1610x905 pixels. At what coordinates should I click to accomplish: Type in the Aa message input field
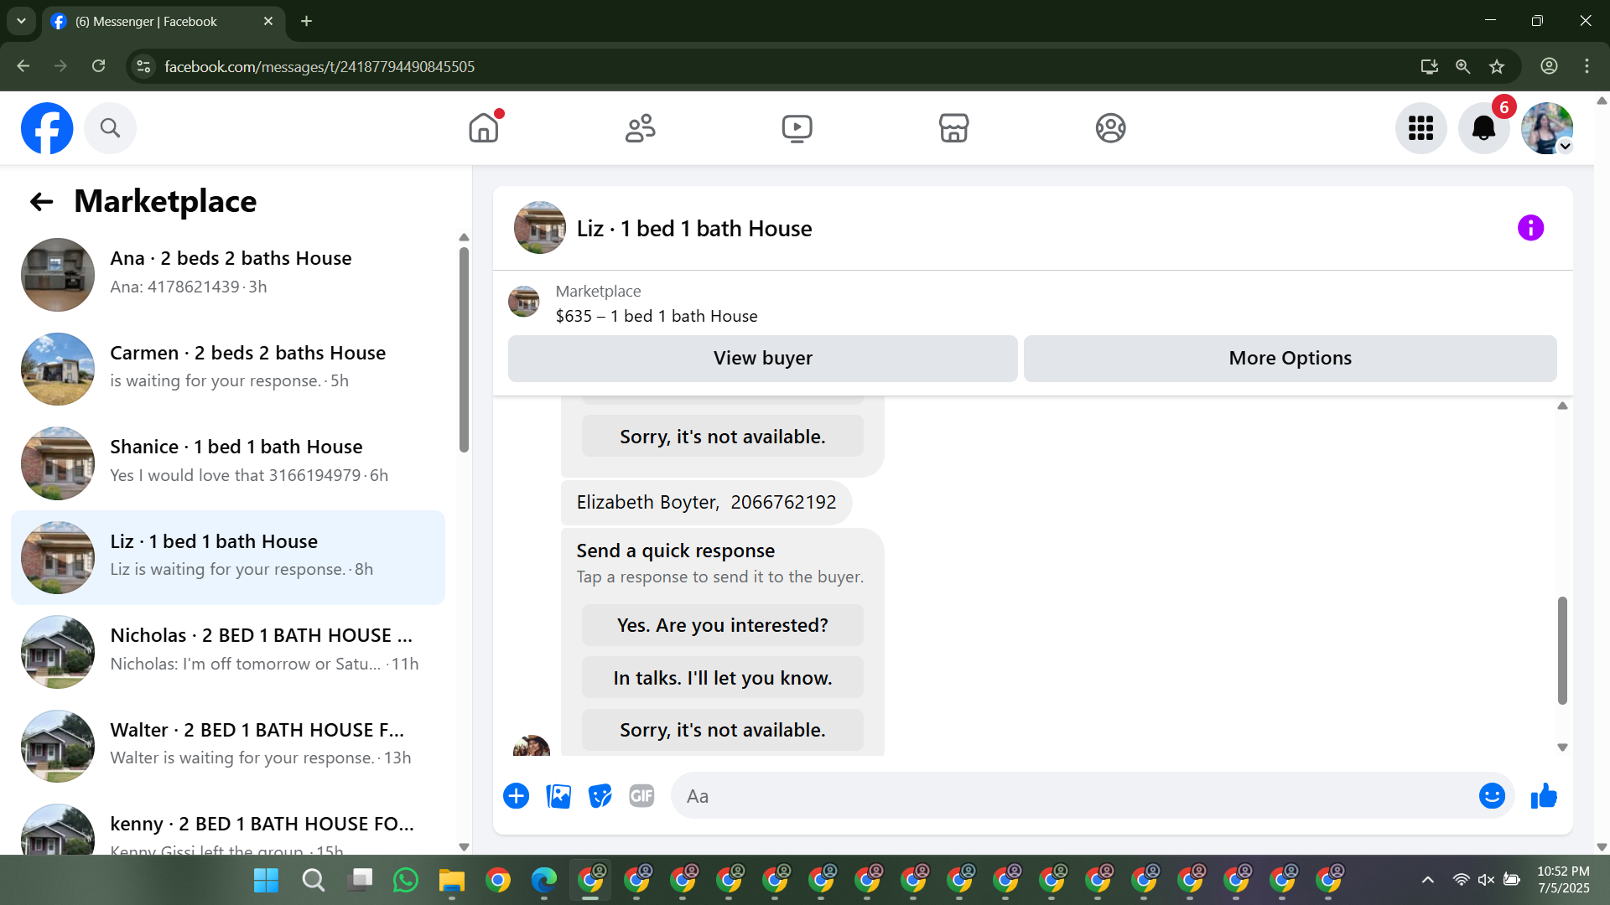1073,796
